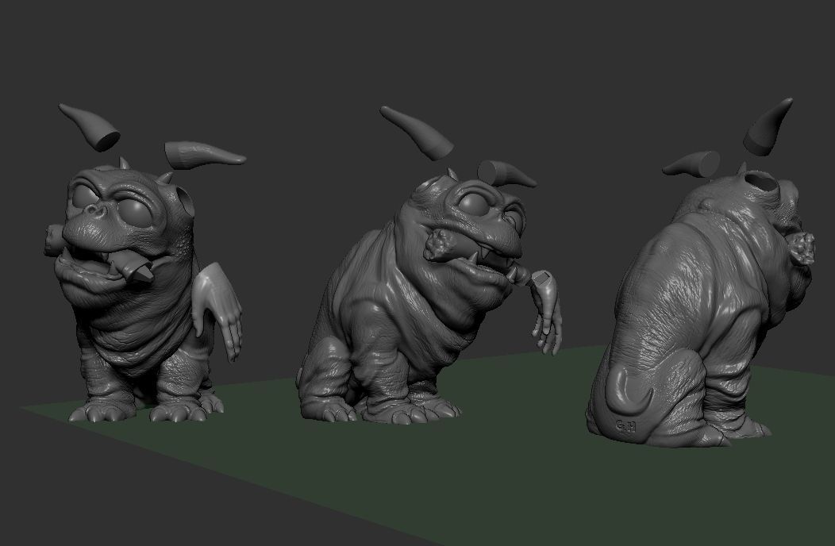This screenshot has width=835, height=546.
Task: Click the G.H engraving on rear-view creature
Action: click(625, 427)
